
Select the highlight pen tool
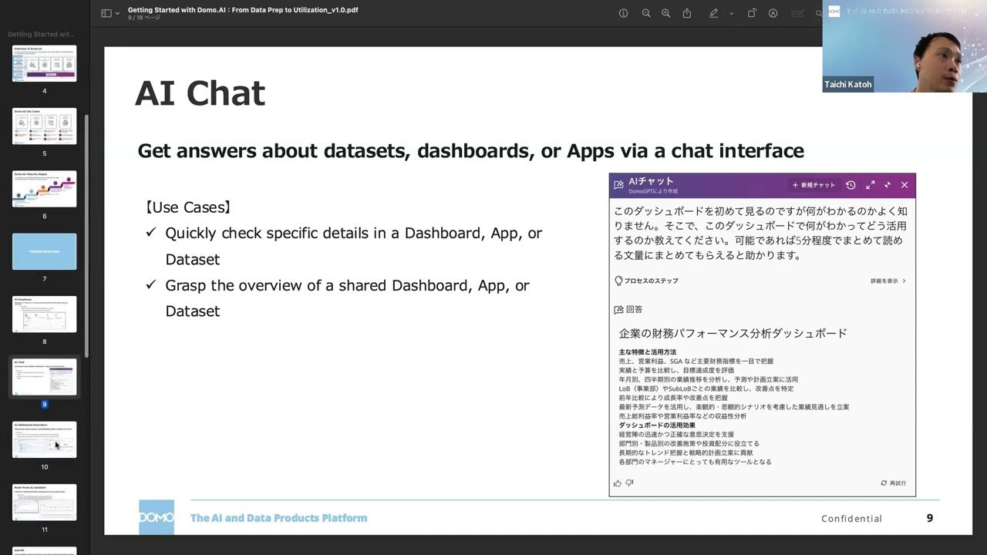714,13
